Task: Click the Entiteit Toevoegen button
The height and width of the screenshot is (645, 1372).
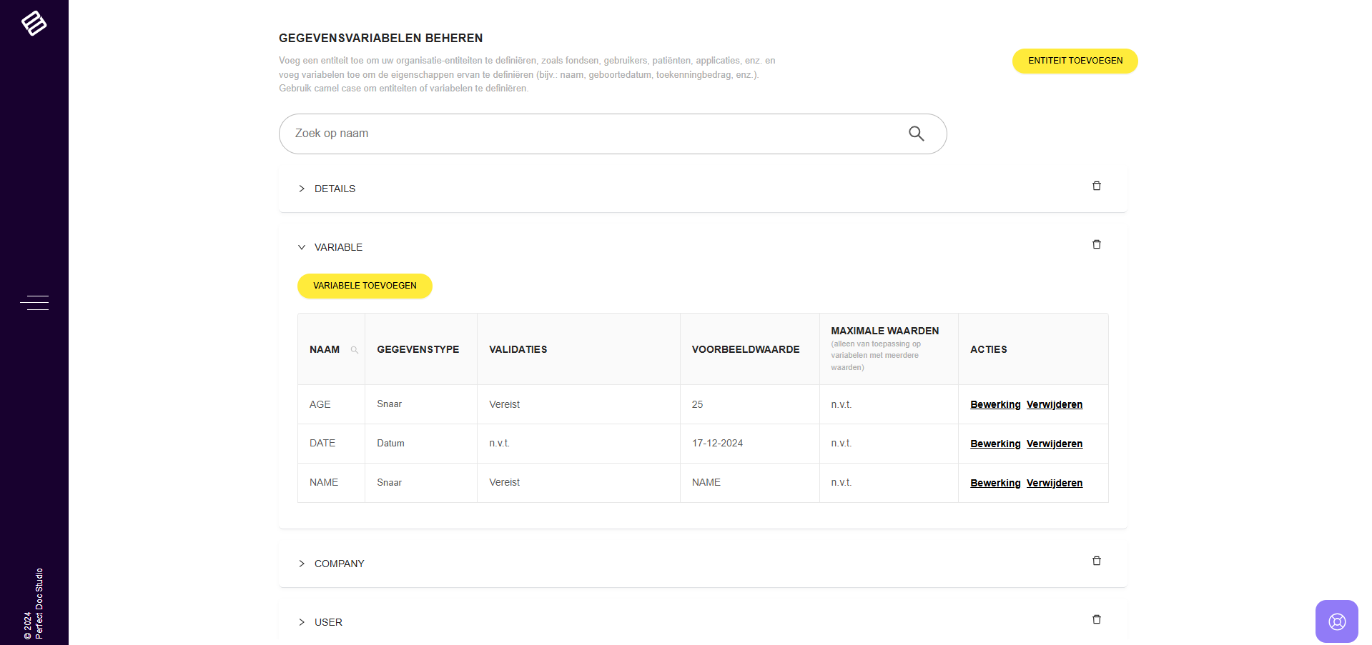Action: 1075,61
